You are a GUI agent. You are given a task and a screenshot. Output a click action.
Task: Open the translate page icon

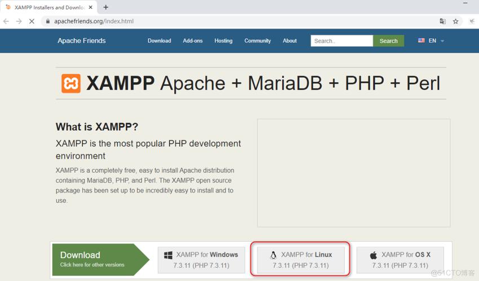tap(442, 21)
